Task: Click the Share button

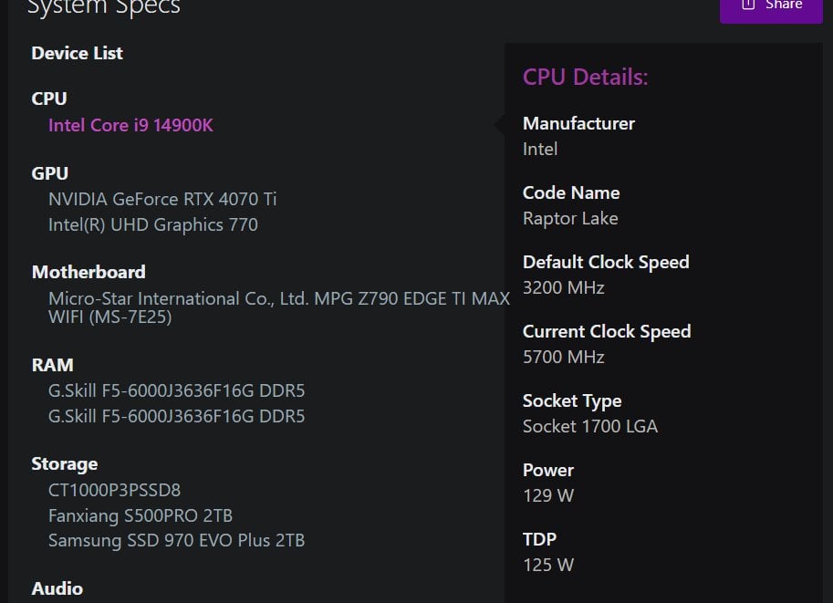Action: point(771,9)
